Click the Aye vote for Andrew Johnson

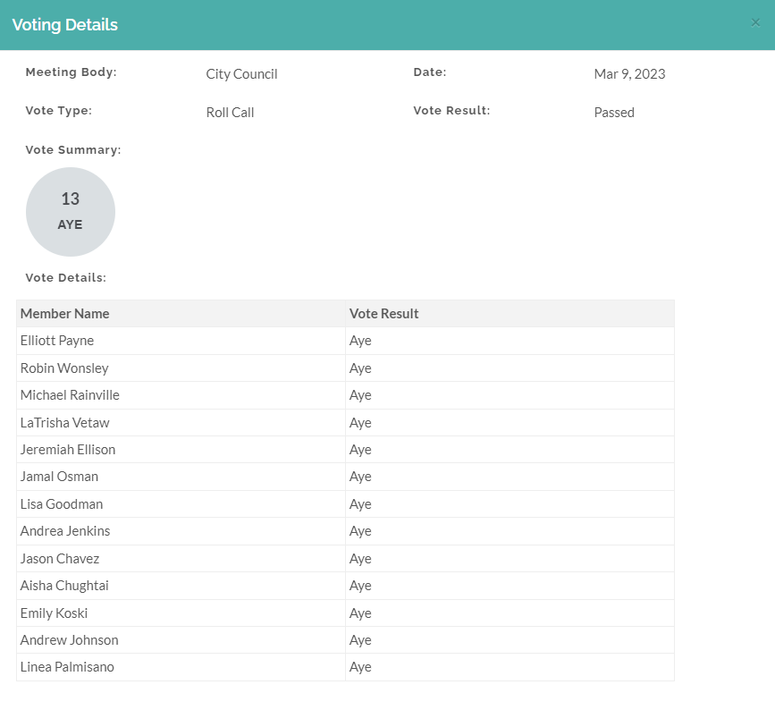[x=360, y=640]
